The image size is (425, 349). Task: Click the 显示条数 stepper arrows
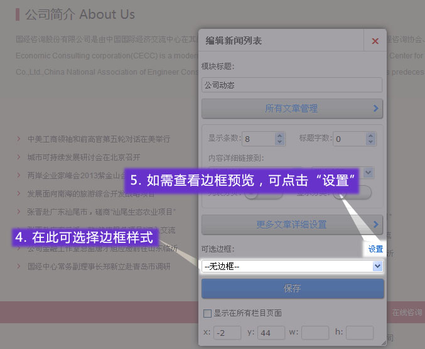point(280,139)
